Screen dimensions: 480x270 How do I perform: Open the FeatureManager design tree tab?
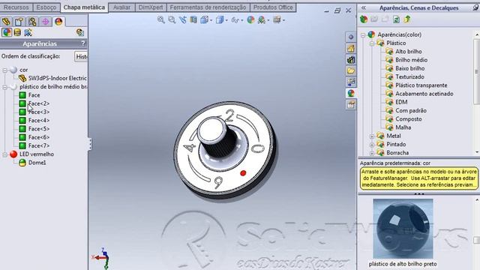(x=6, y=22)
